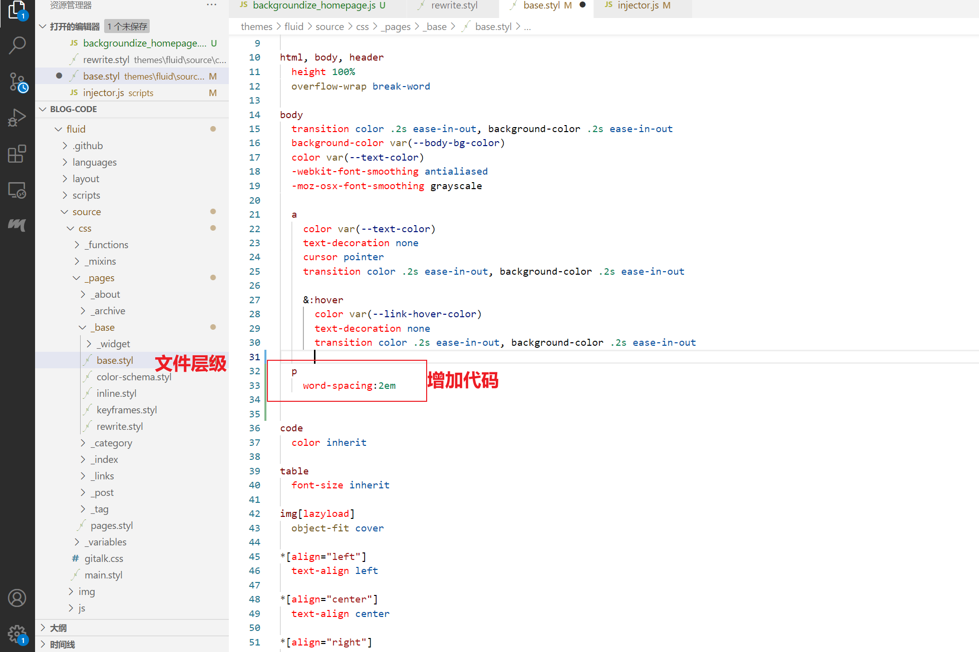
Task: Click _pages in breadcrumb path
Action: coord(397,27)
